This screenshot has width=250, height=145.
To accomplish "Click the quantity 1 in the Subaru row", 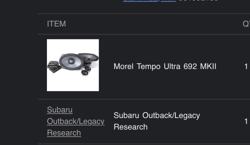I will click(x=246, y=121).
